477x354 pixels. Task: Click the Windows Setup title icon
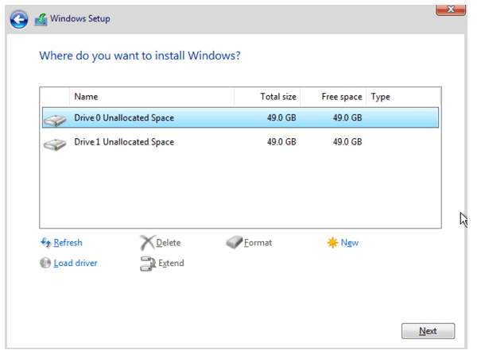(x=41, y=19)
